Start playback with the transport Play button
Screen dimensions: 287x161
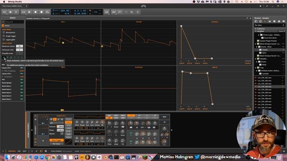pos(30,12)
